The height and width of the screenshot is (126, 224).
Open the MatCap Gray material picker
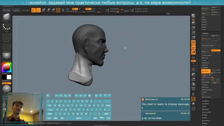(x=7, y=57)
